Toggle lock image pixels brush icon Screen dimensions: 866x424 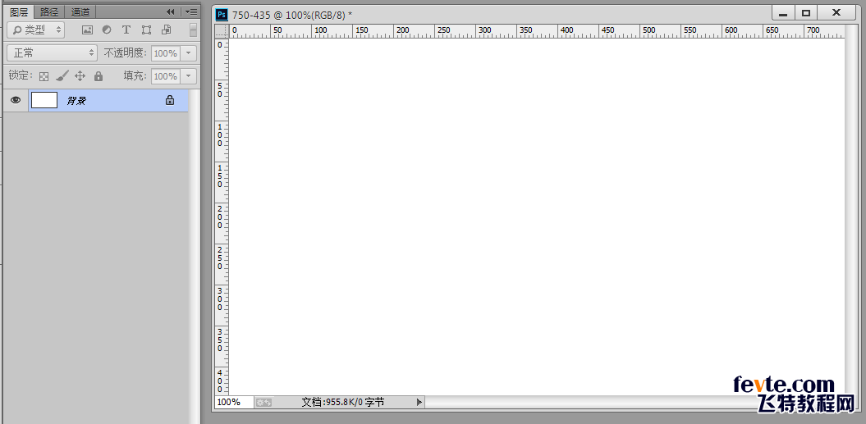62,76
